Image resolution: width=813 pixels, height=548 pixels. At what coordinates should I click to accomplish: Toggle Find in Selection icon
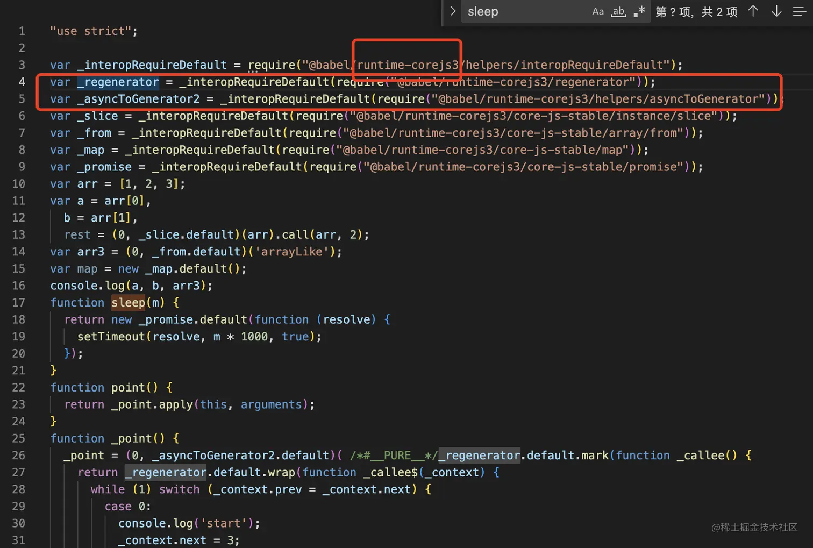pyautogui.click(x=800, y=11)
